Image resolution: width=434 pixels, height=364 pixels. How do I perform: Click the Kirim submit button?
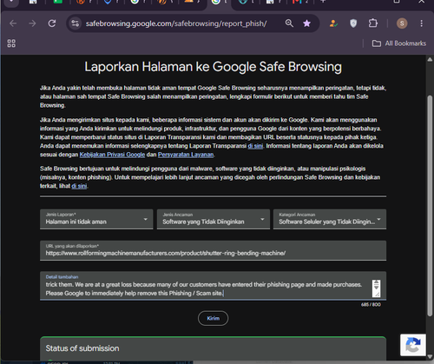pyautogui.click(x=214, y=318)
